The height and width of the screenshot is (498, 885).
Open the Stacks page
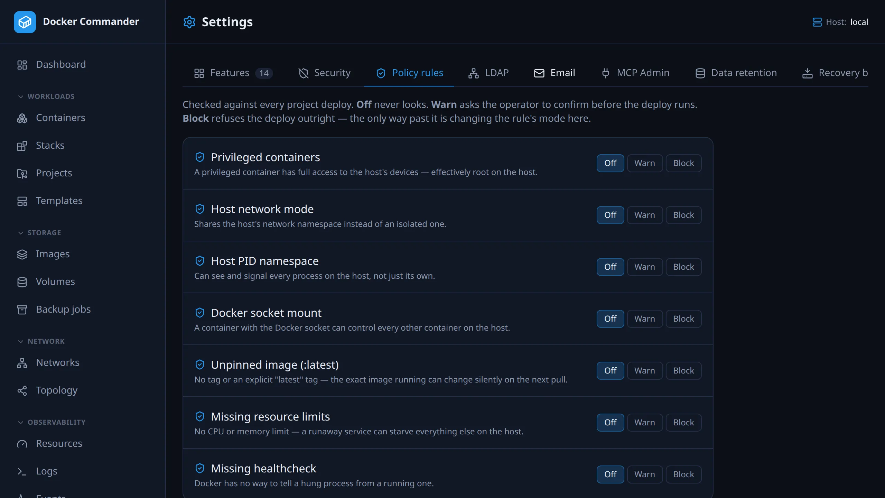coord(83,146)
